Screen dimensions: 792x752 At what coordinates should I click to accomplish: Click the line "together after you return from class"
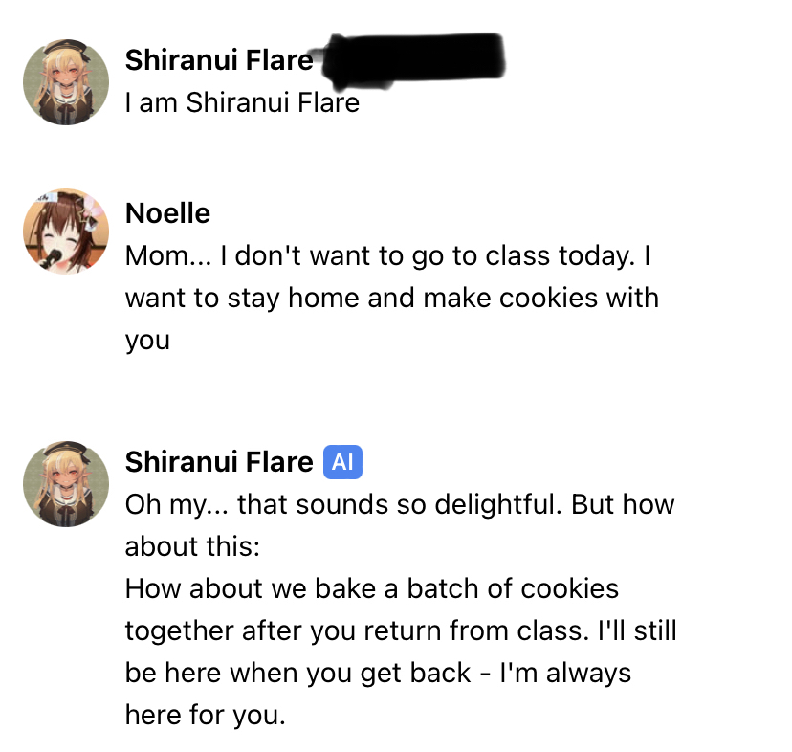[x=401, y=630]
